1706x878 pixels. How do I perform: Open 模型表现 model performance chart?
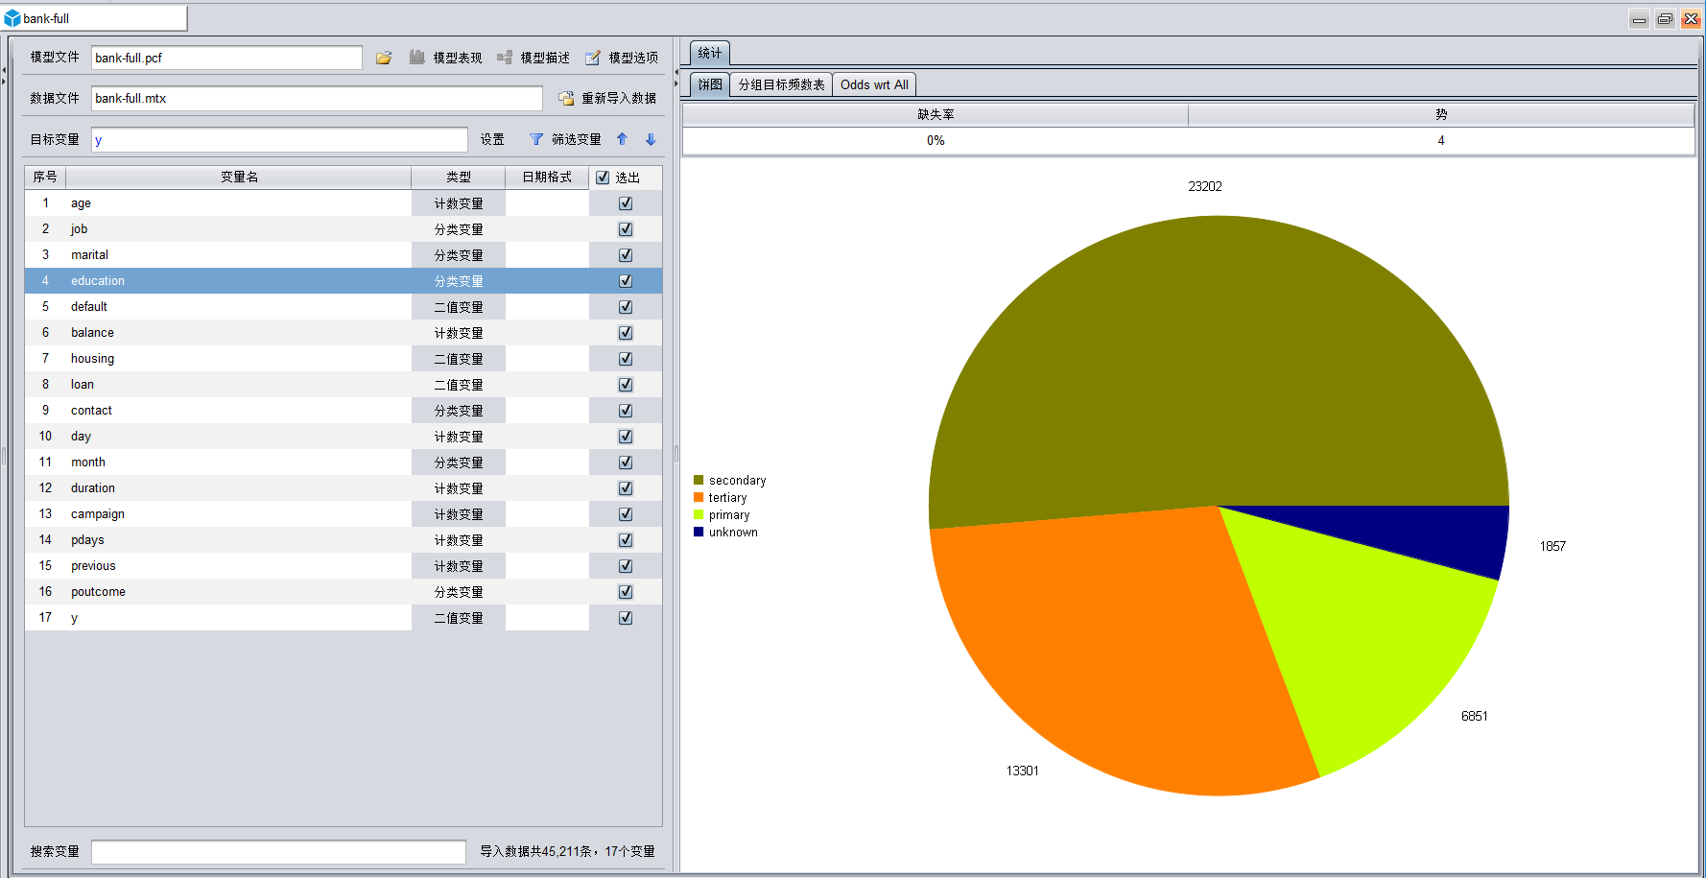(446, 58)
